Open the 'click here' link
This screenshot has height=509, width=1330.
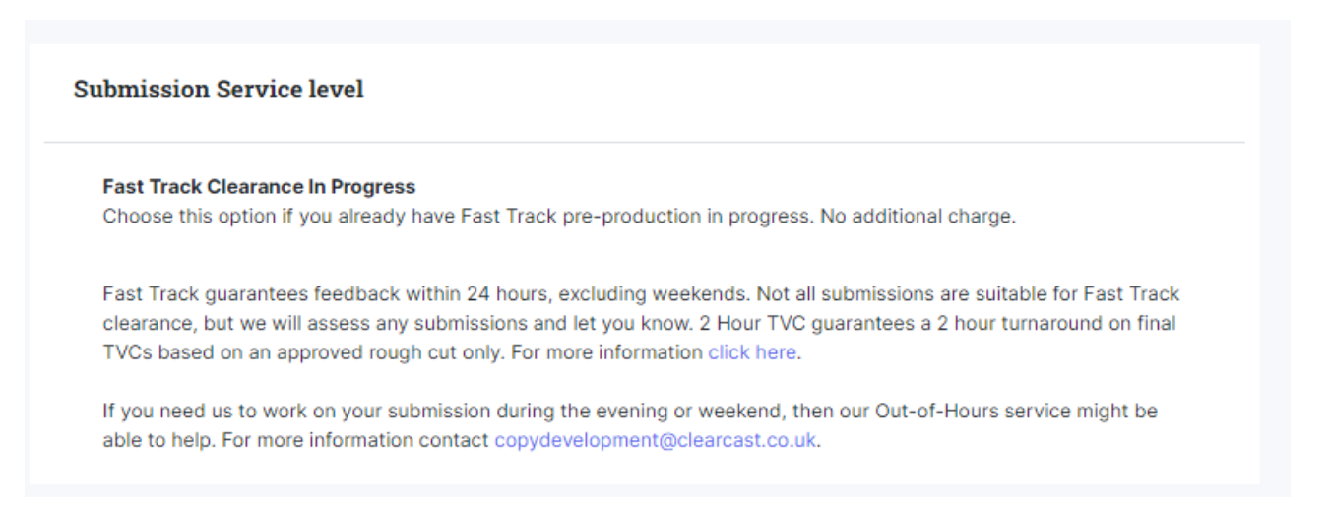752,352
